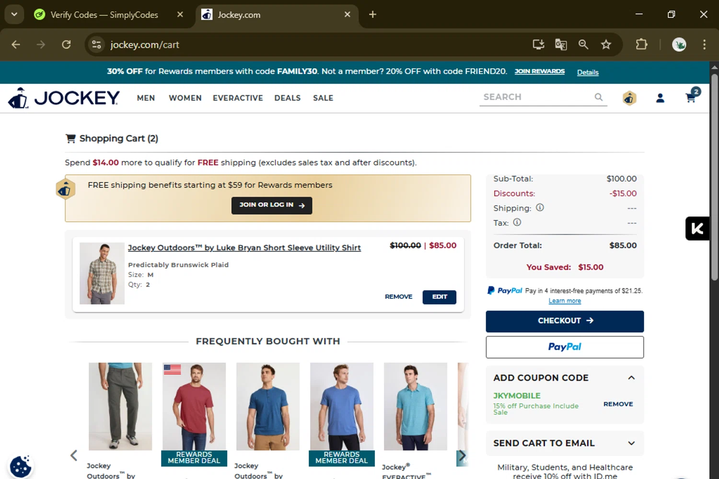Open the red t-shirt recommended product image
Screen dimensions: 719x479
194,406
